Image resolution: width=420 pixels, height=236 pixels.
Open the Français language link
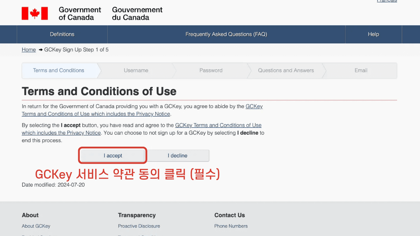point(387,1)
